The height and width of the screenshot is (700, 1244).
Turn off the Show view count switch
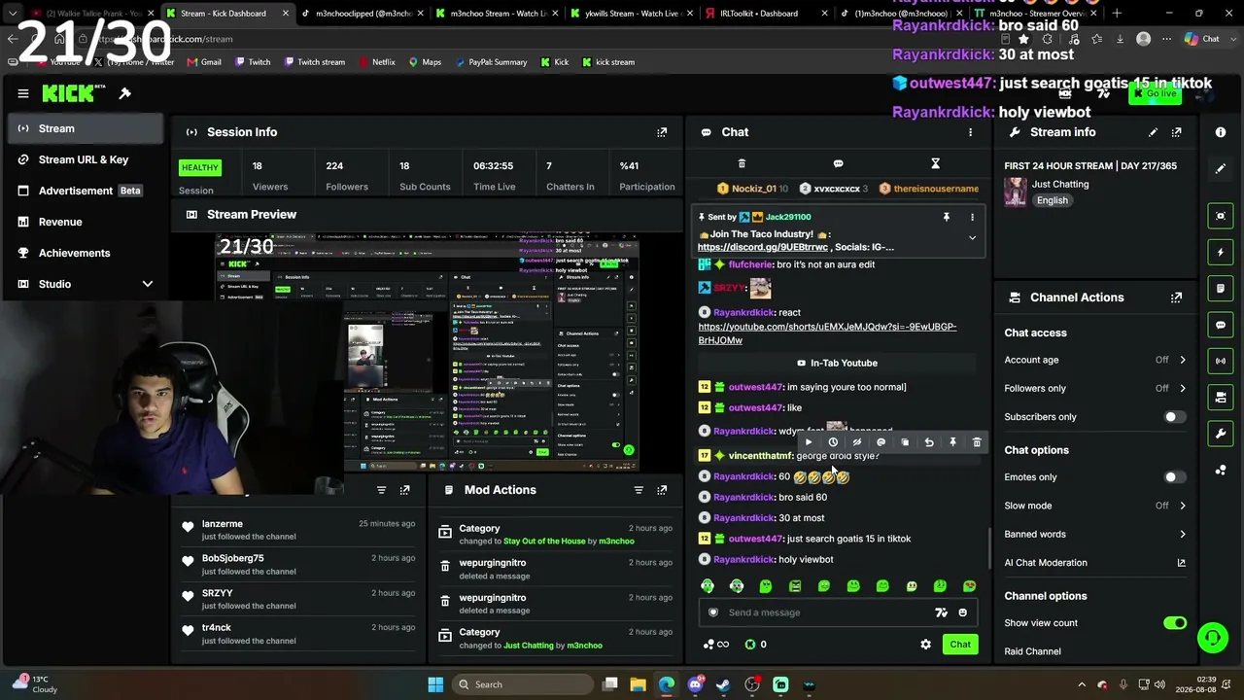(x=1174, y=623)
